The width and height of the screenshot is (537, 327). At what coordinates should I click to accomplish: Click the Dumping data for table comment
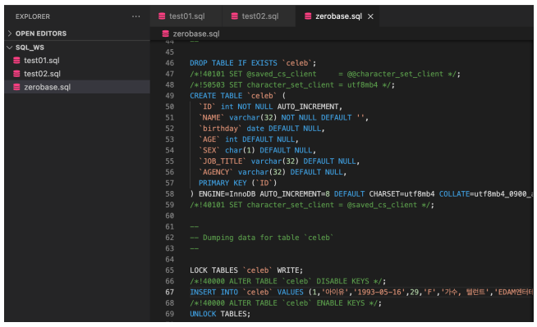click(262, 238)
